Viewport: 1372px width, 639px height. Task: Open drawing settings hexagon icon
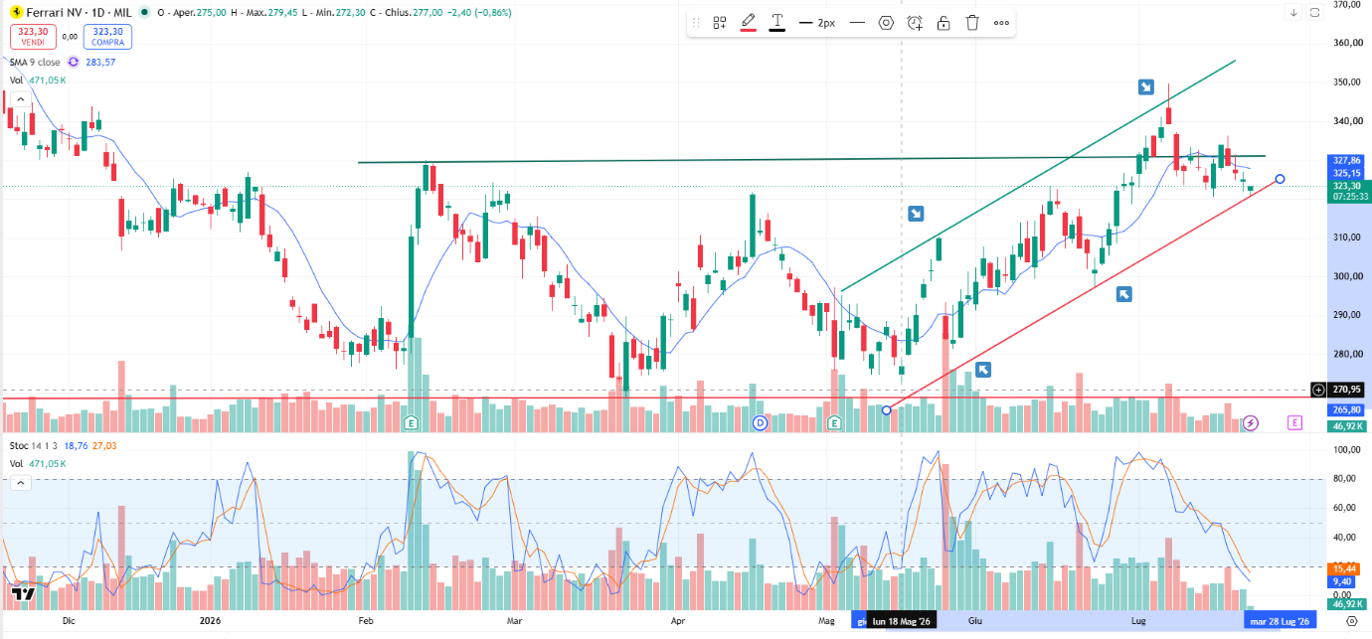[x=886, y=23]
